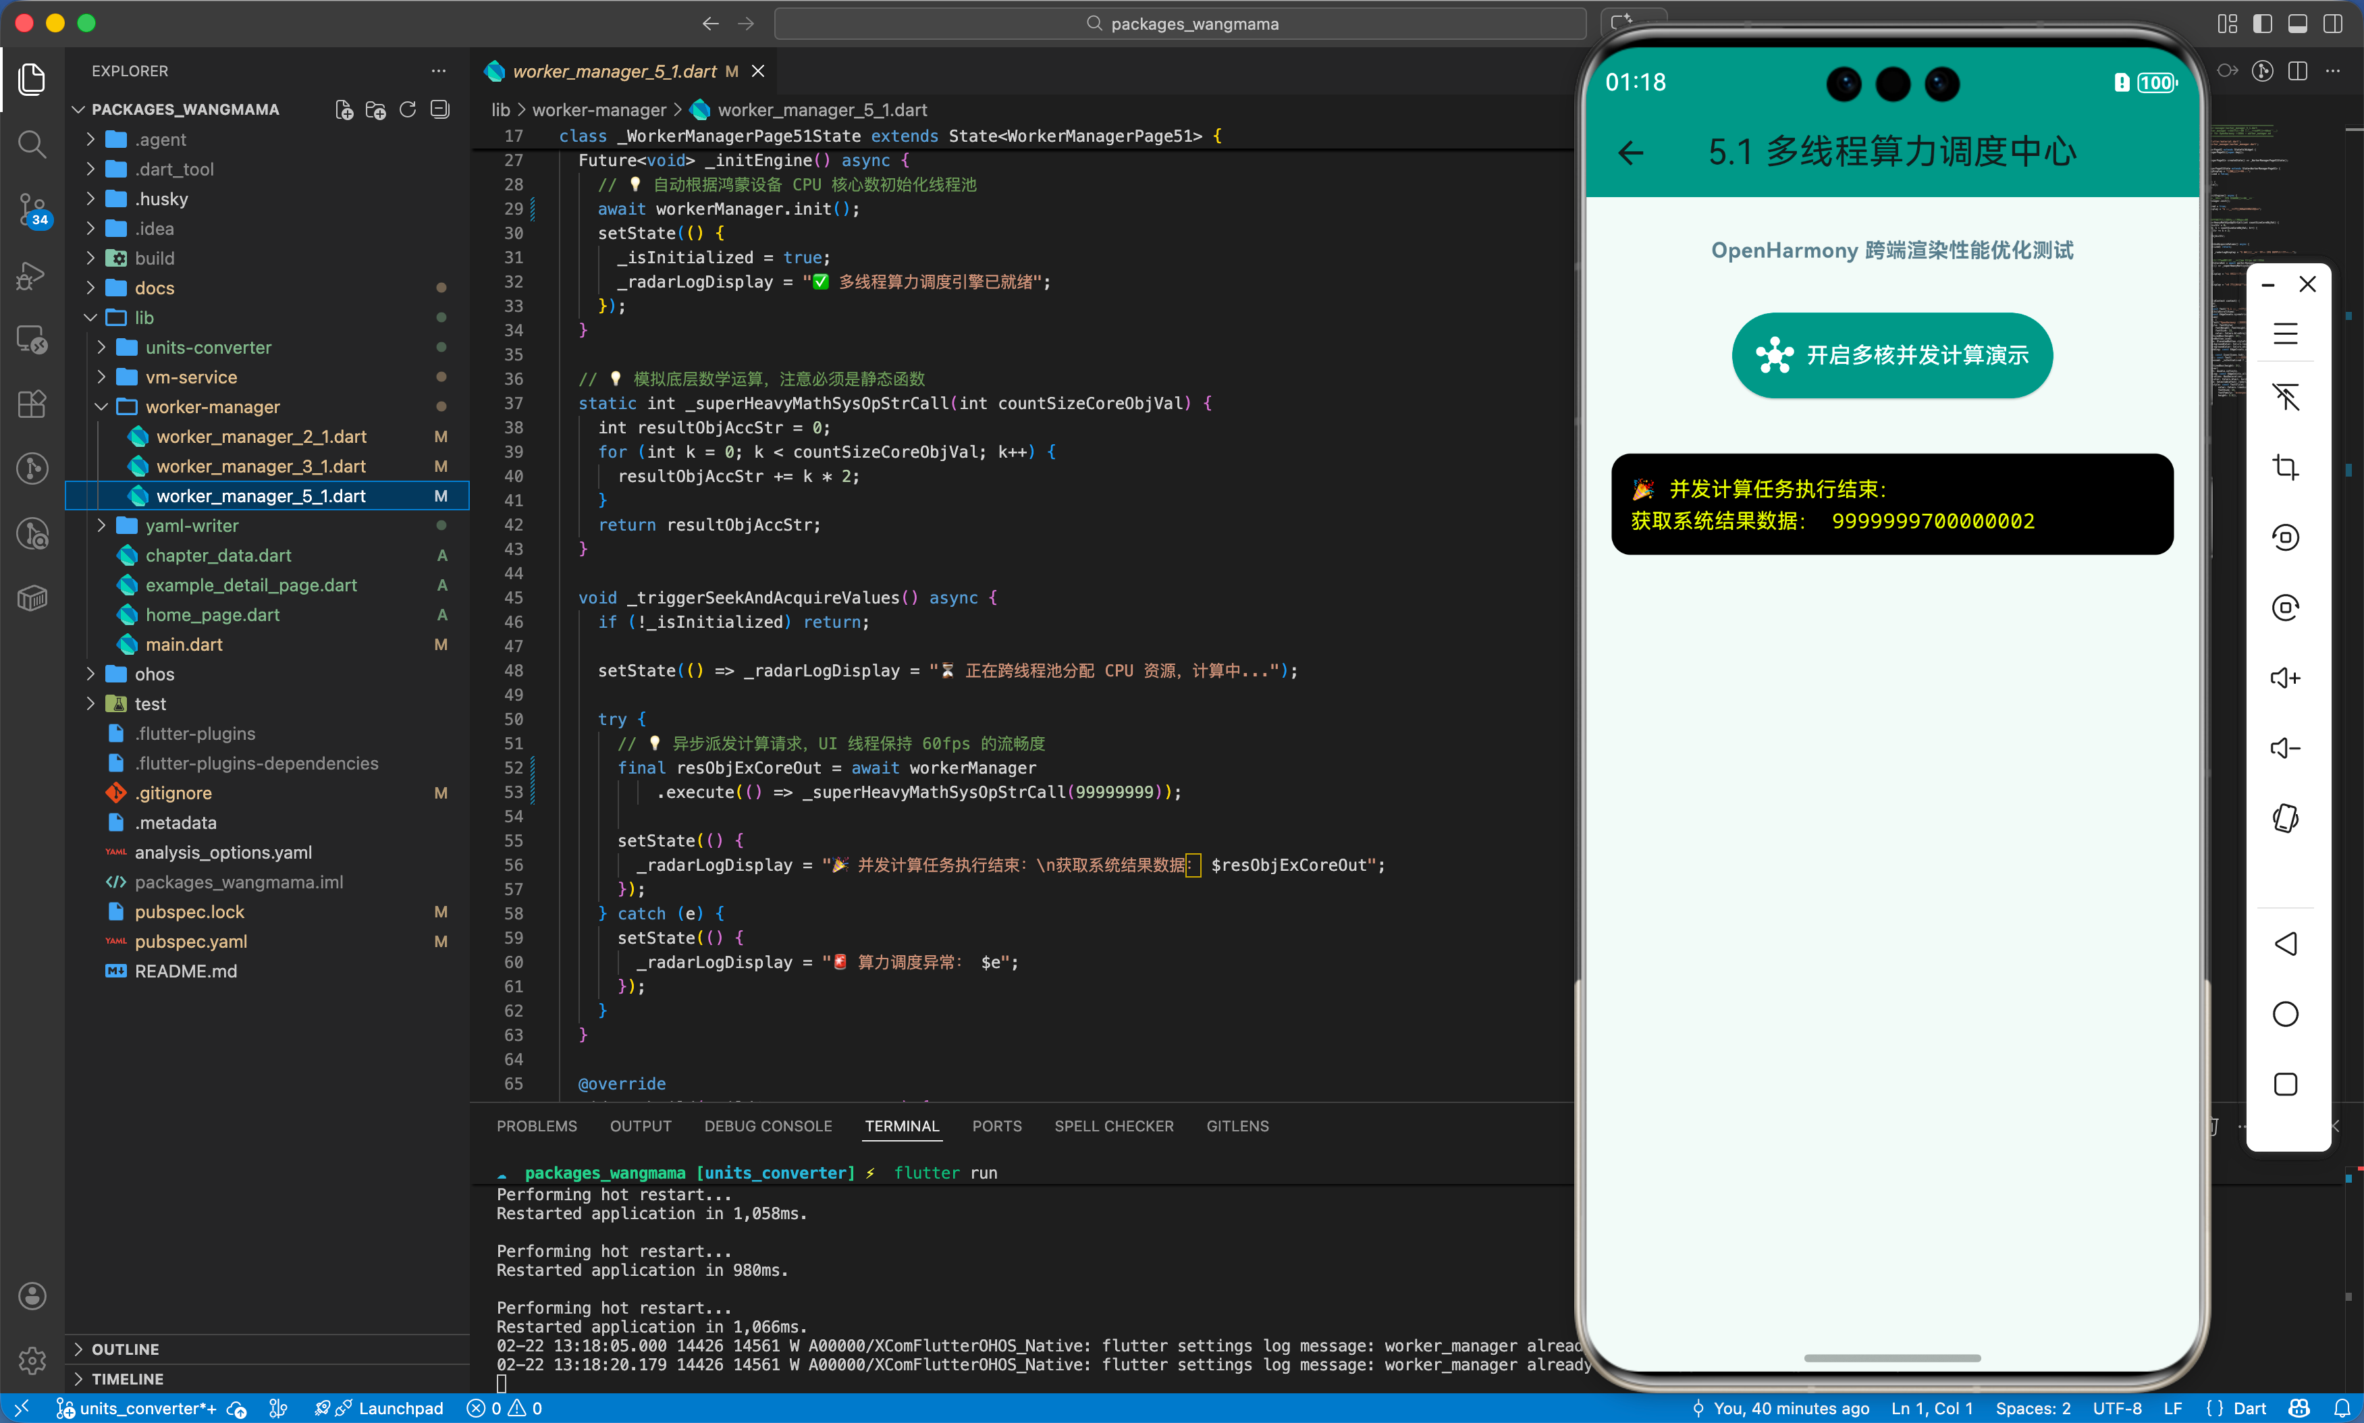Expand the OUTLINE section
2364x1423 pixels.
pyautogui.click(x=126, y=1349)
